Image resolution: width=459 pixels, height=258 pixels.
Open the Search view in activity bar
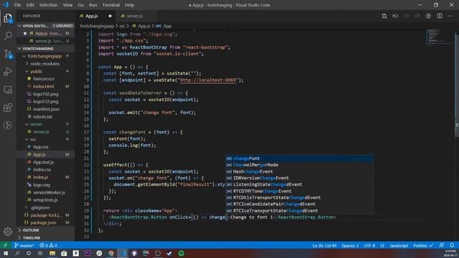[x=8, y=36]
